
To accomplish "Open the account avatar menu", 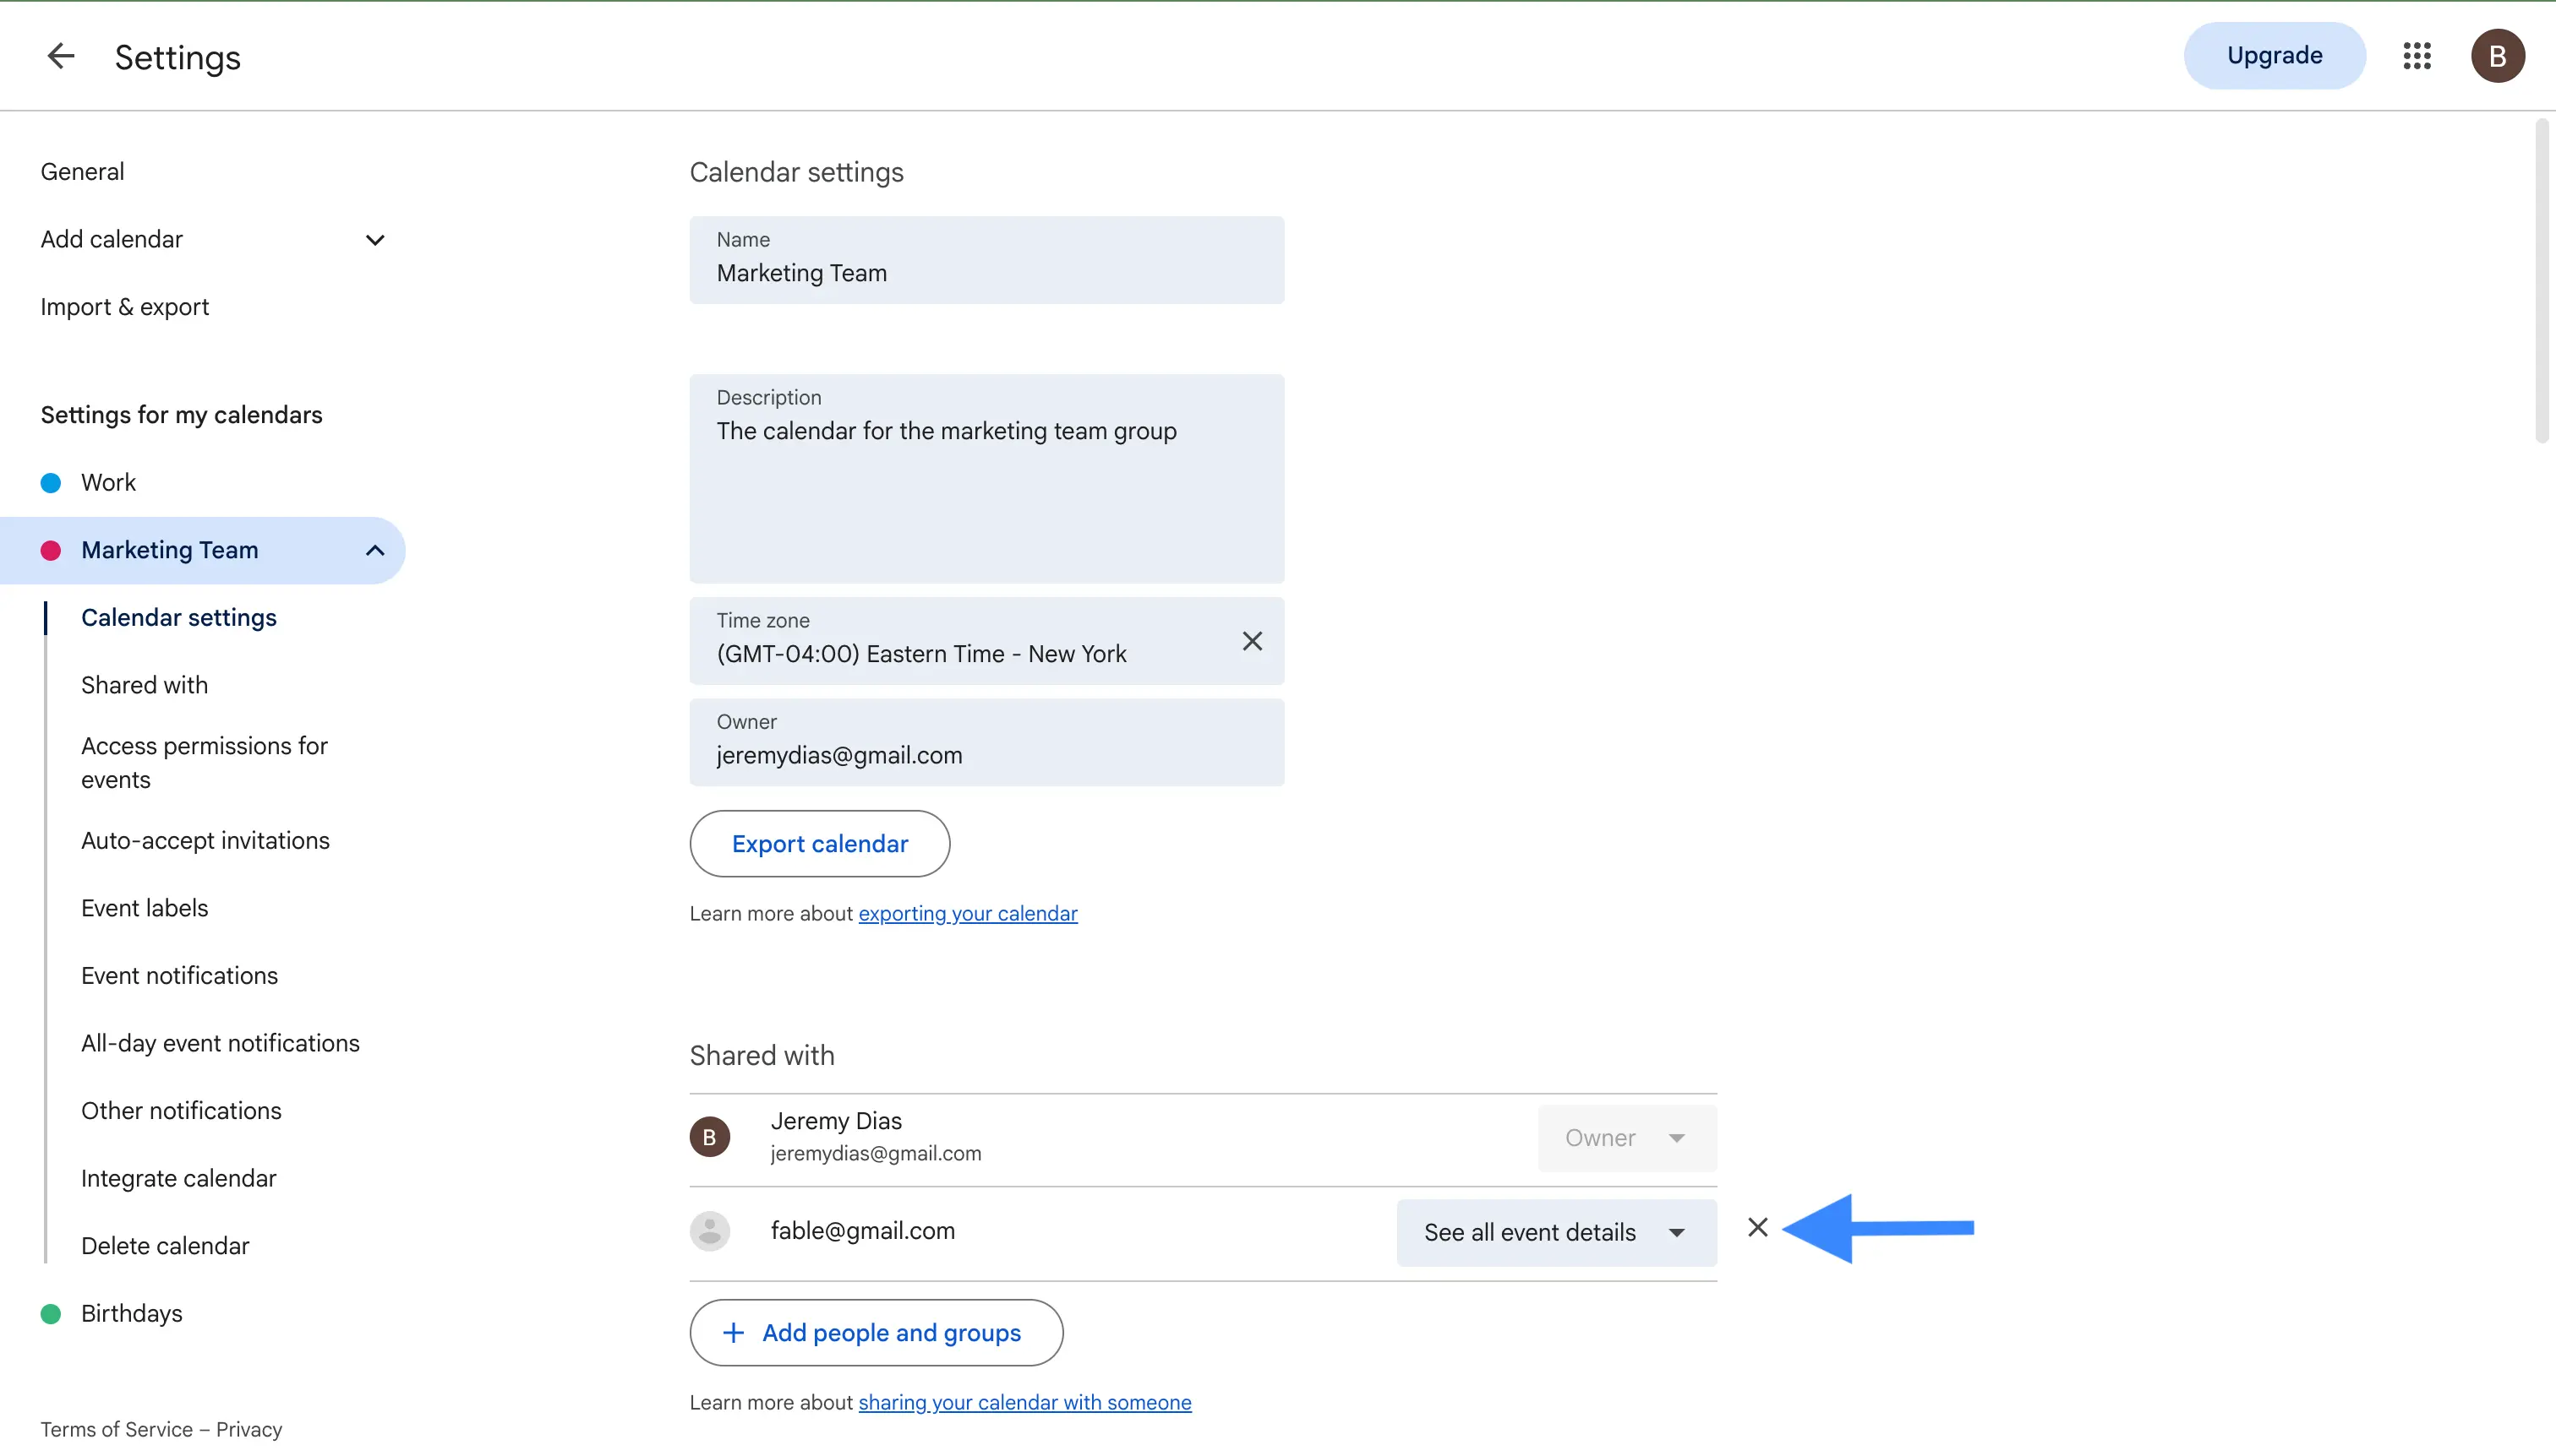I will tap(2497, 56).
